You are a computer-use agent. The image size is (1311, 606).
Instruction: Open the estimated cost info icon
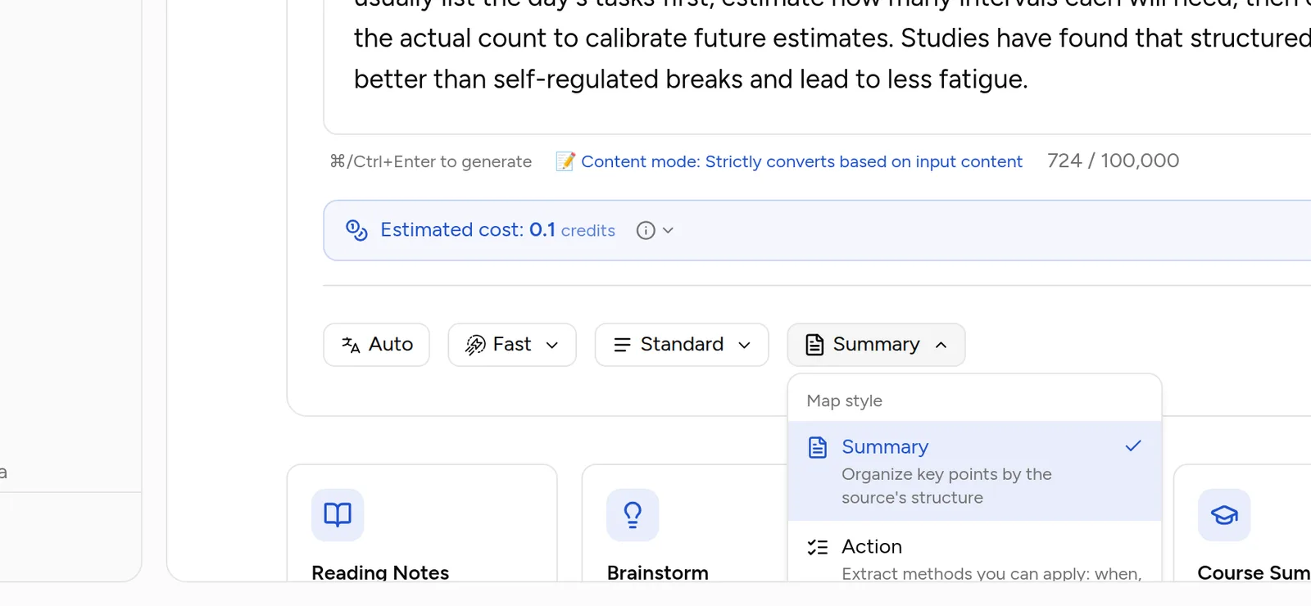[646, 230]
